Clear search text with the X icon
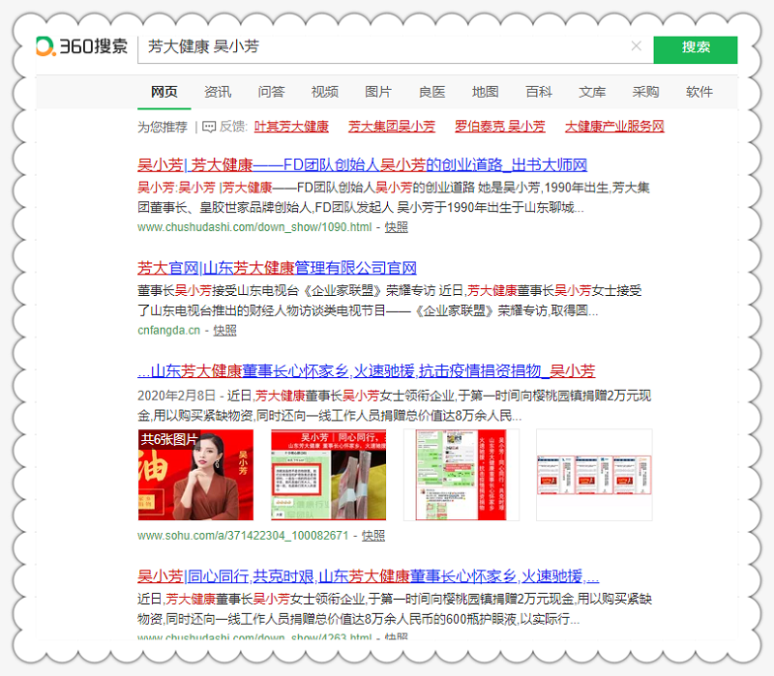The image size is (774, 676). 636,46
